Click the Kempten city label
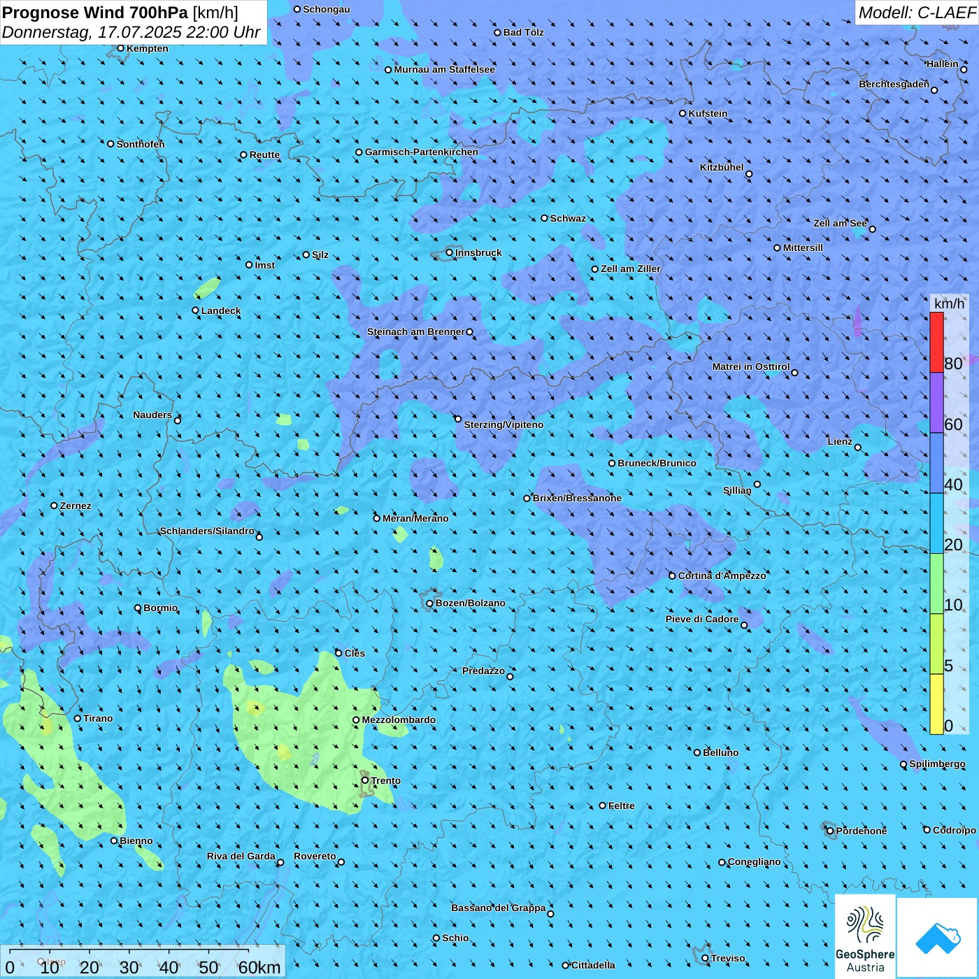979x979 pixels. pos(148,48)
